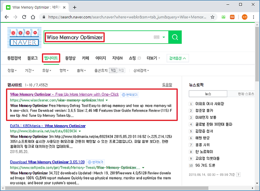Click inside the Naver search input field
This screenshot has height=191, width=260.
coord(106,37)
